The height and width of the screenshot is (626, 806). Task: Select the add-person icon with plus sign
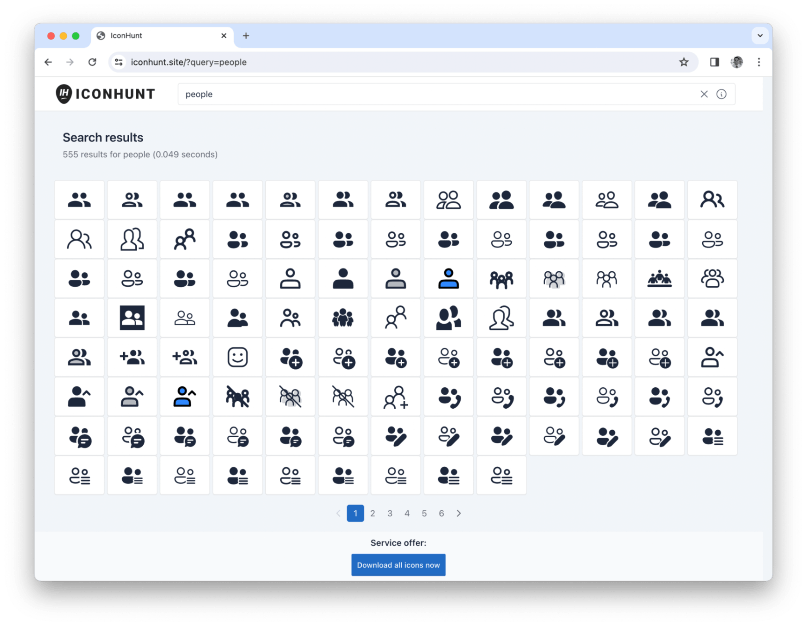pyautogui.click(x=132, y=357)
